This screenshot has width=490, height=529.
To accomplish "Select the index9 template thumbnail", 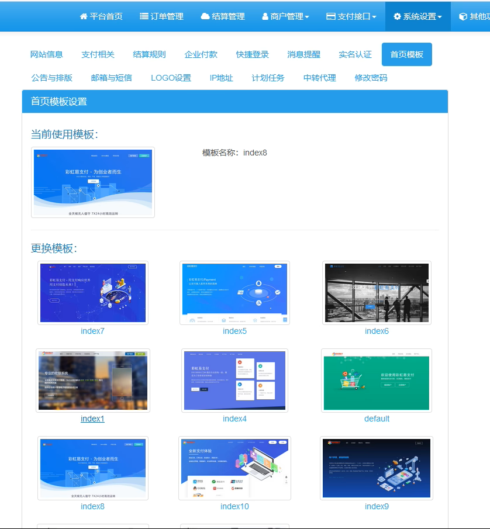I will pyautogui.click(x=377, y=468).
